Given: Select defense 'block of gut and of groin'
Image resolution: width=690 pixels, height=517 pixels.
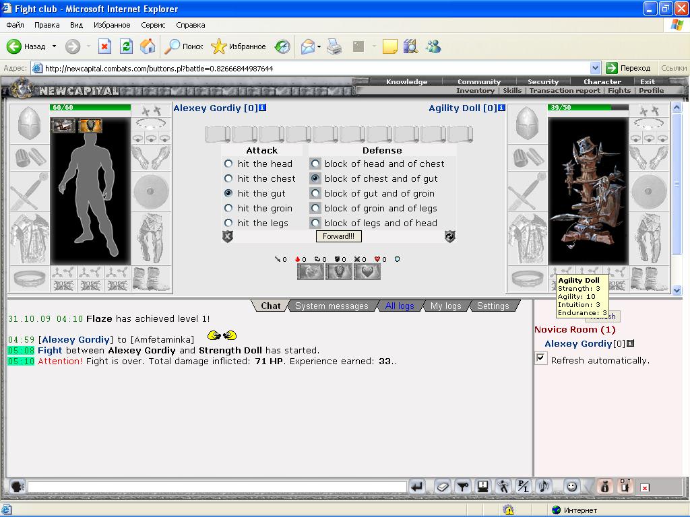Looking at the screenshot, I should click(x=315, y=193).
